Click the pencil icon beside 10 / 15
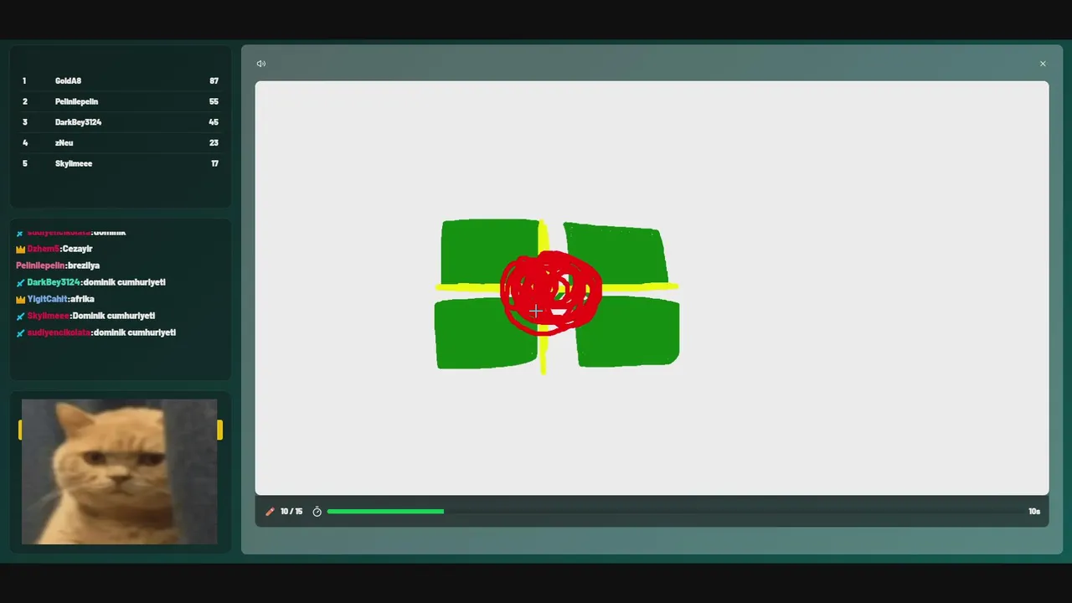The width and height of the screenshot is (1072, 603). point(270,512)
